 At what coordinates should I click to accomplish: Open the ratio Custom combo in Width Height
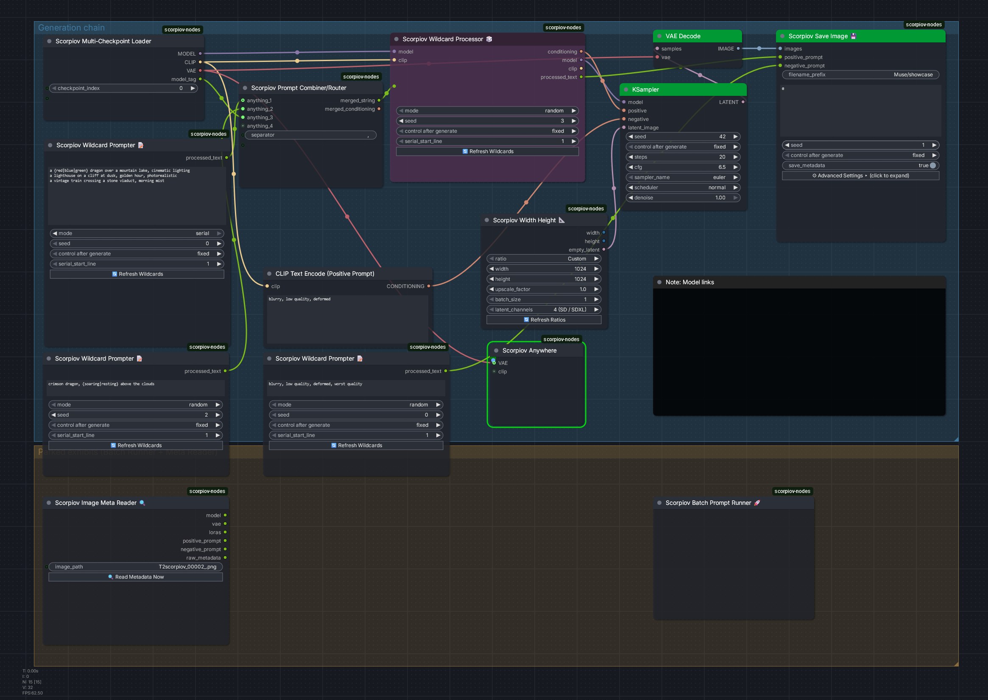pyautogui.click(x=544, y=259)
